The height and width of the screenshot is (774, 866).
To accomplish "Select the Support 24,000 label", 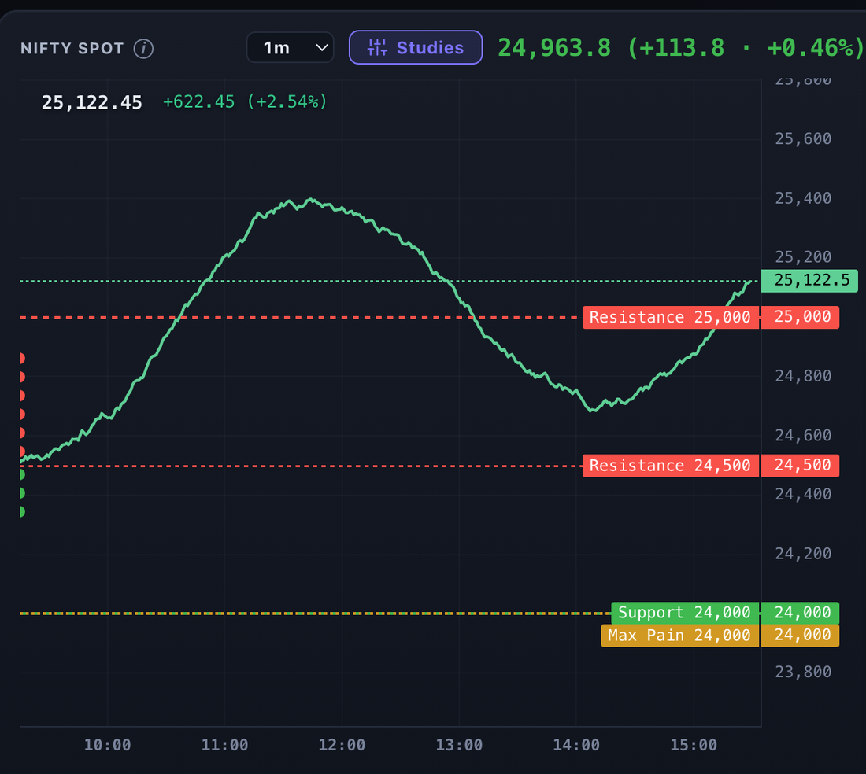I will [684, 613].
